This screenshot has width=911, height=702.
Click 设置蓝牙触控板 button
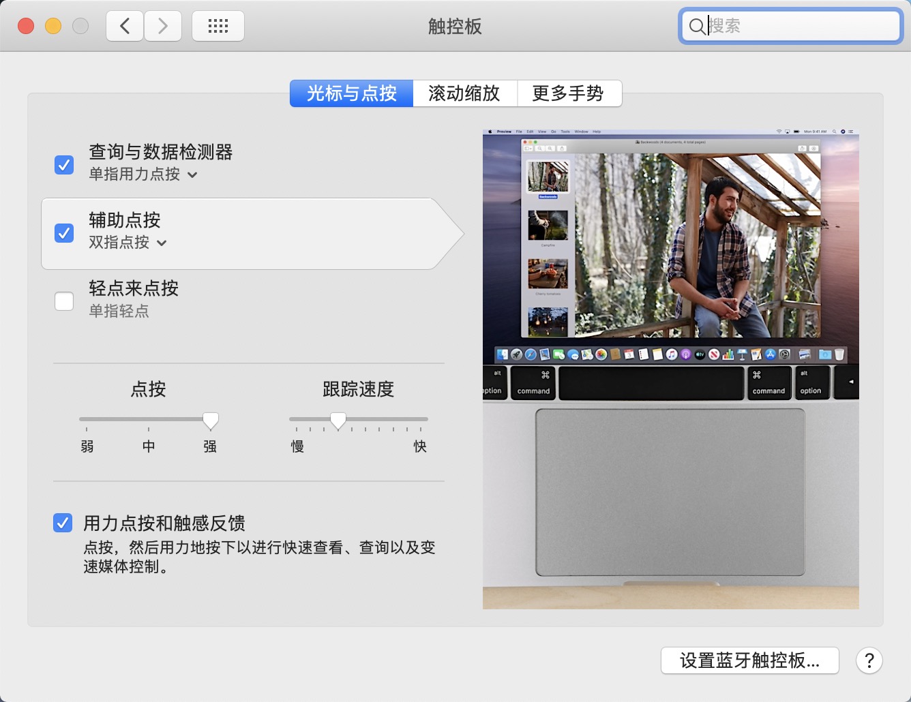pos(749,660)
